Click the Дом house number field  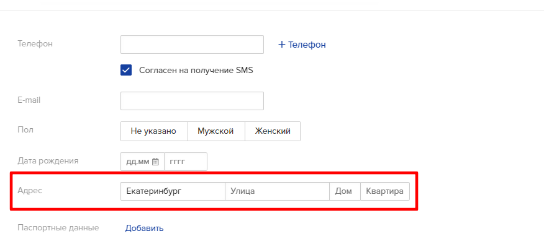(x=345, y=191)
